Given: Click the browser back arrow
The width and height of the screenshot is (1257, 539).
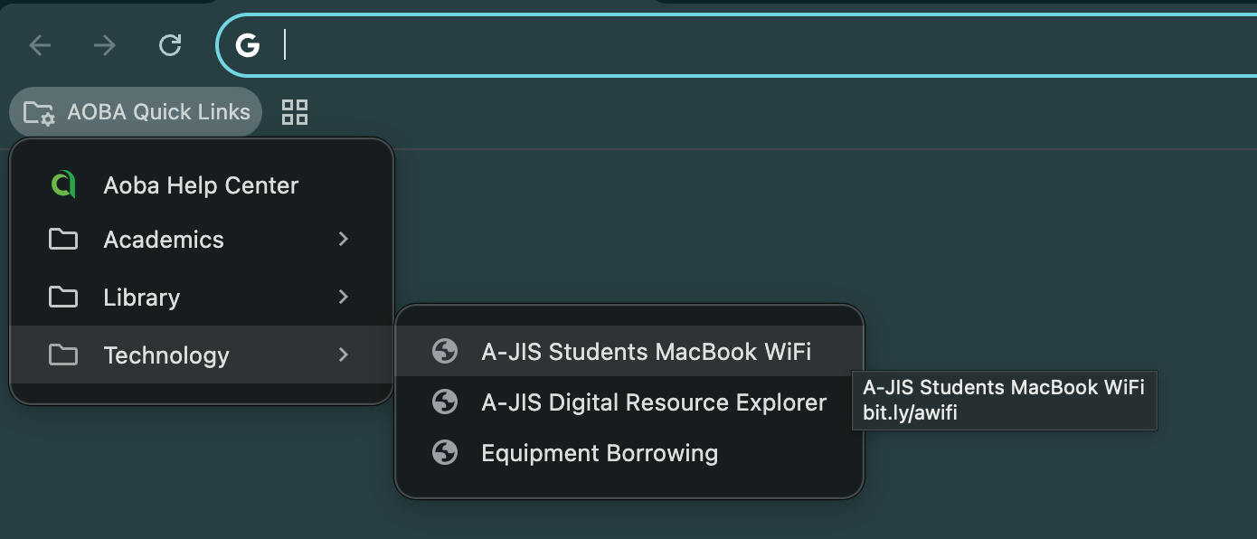Looking at the screenshot, I should pos(40,44).
